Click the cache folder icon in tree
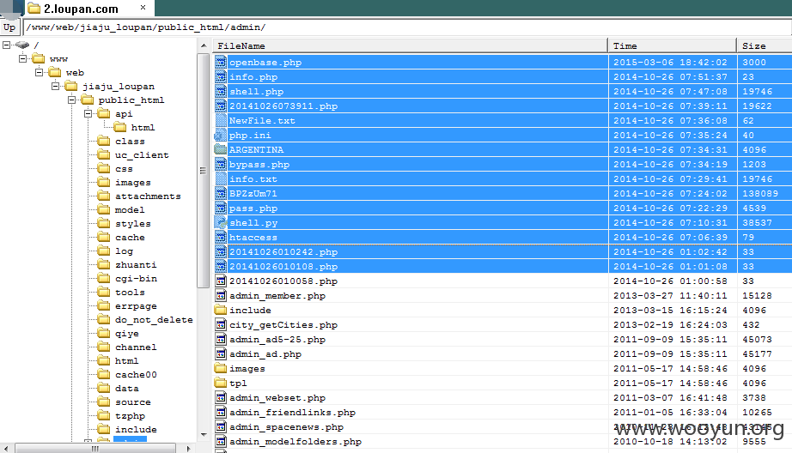Viewport: 792px width, 453px height. pyautogui.click(x=104, y=237)
